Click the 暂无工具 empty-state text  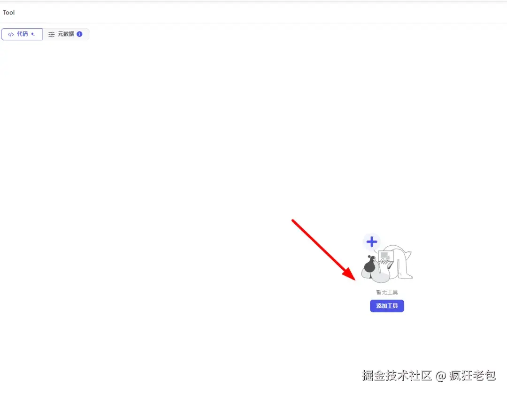click(387, 291)
